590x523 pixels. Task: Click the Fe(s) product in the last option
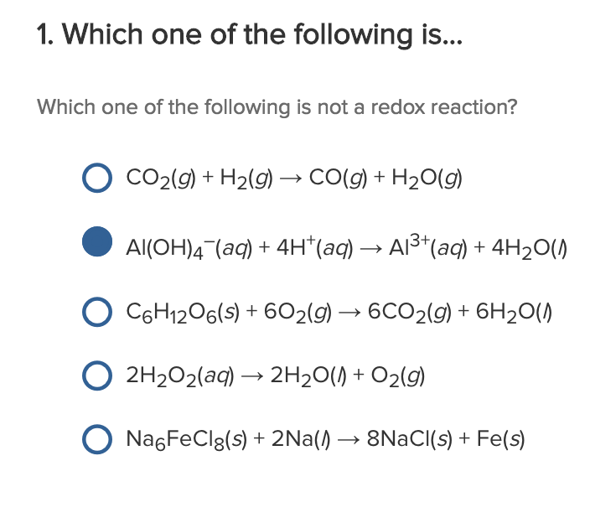pyautogui.click(x=501, y=439)
